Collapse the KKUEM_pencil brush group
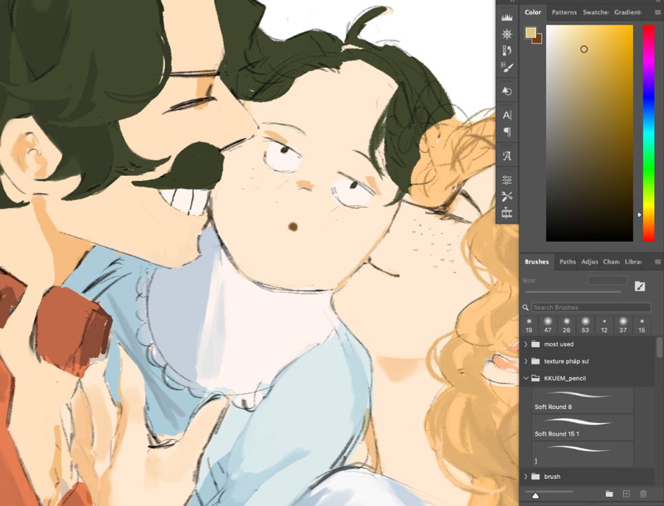 pyautogui.click(x=526, y=378)
